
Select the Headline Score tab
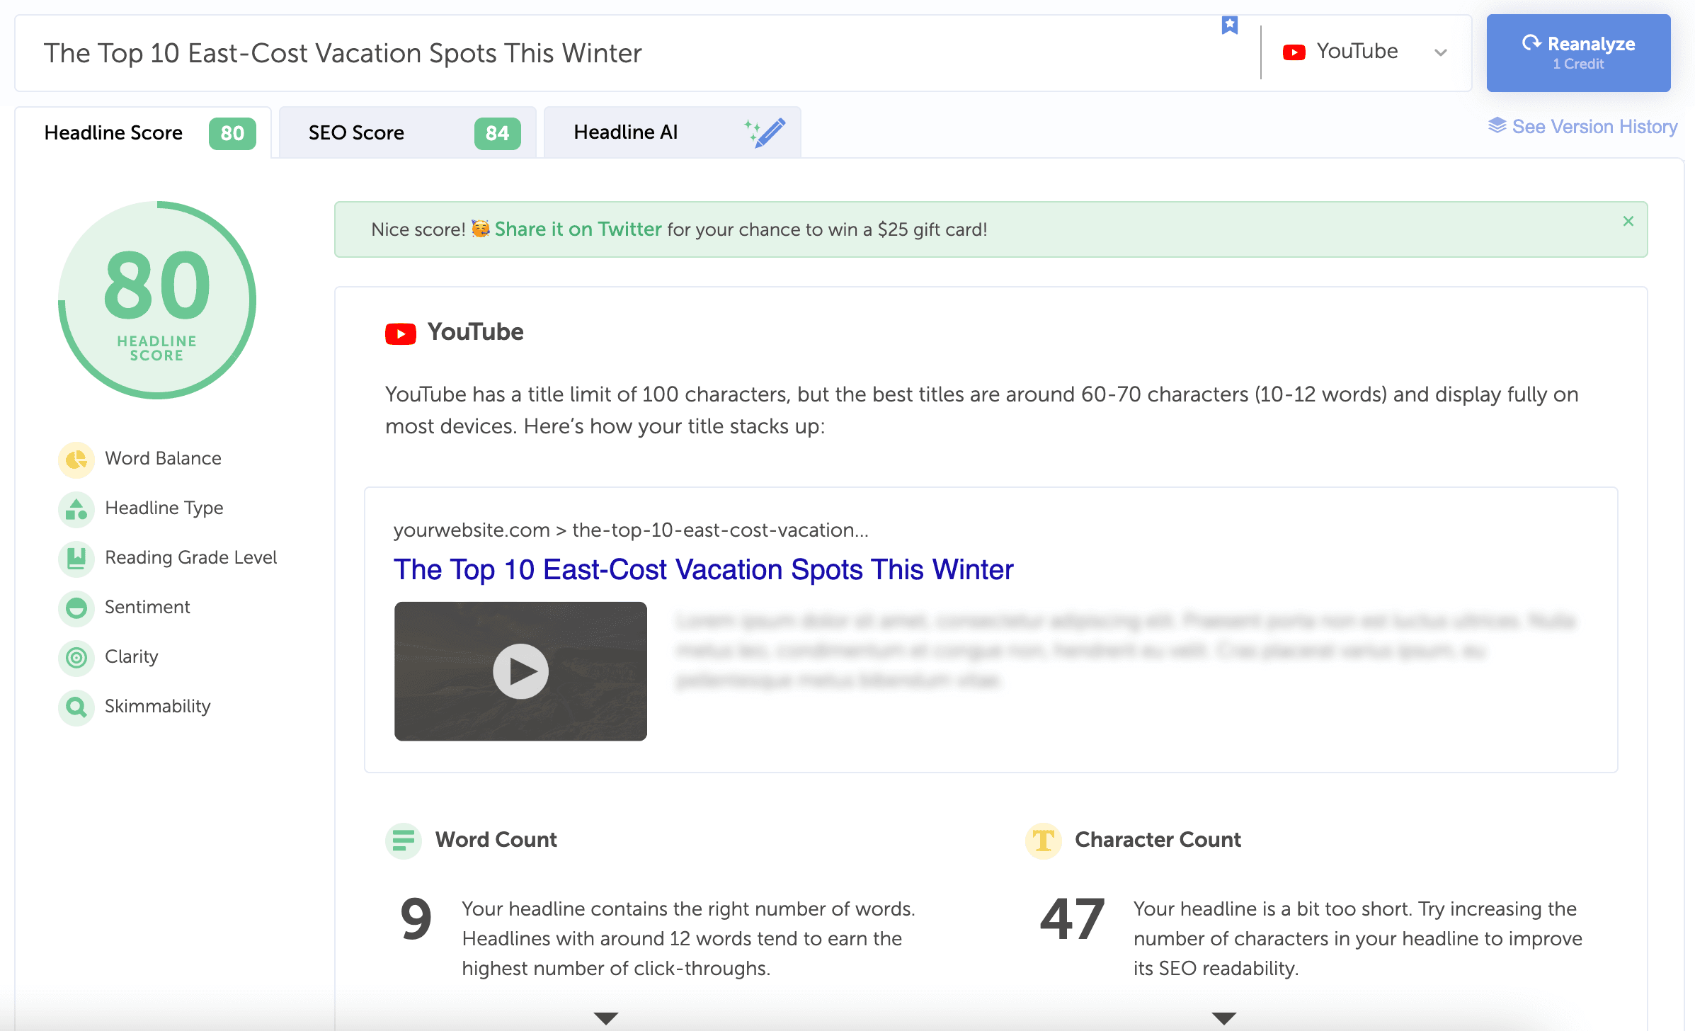click(143, 133)
